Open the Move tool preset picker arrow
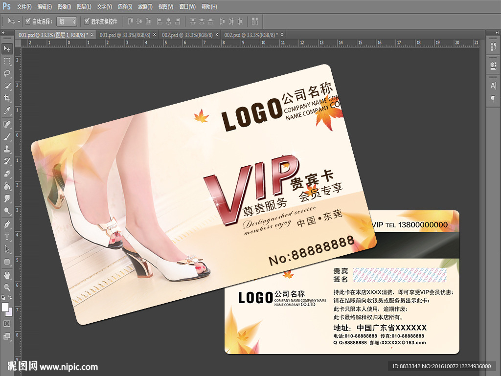 click(x=19, y=22)
